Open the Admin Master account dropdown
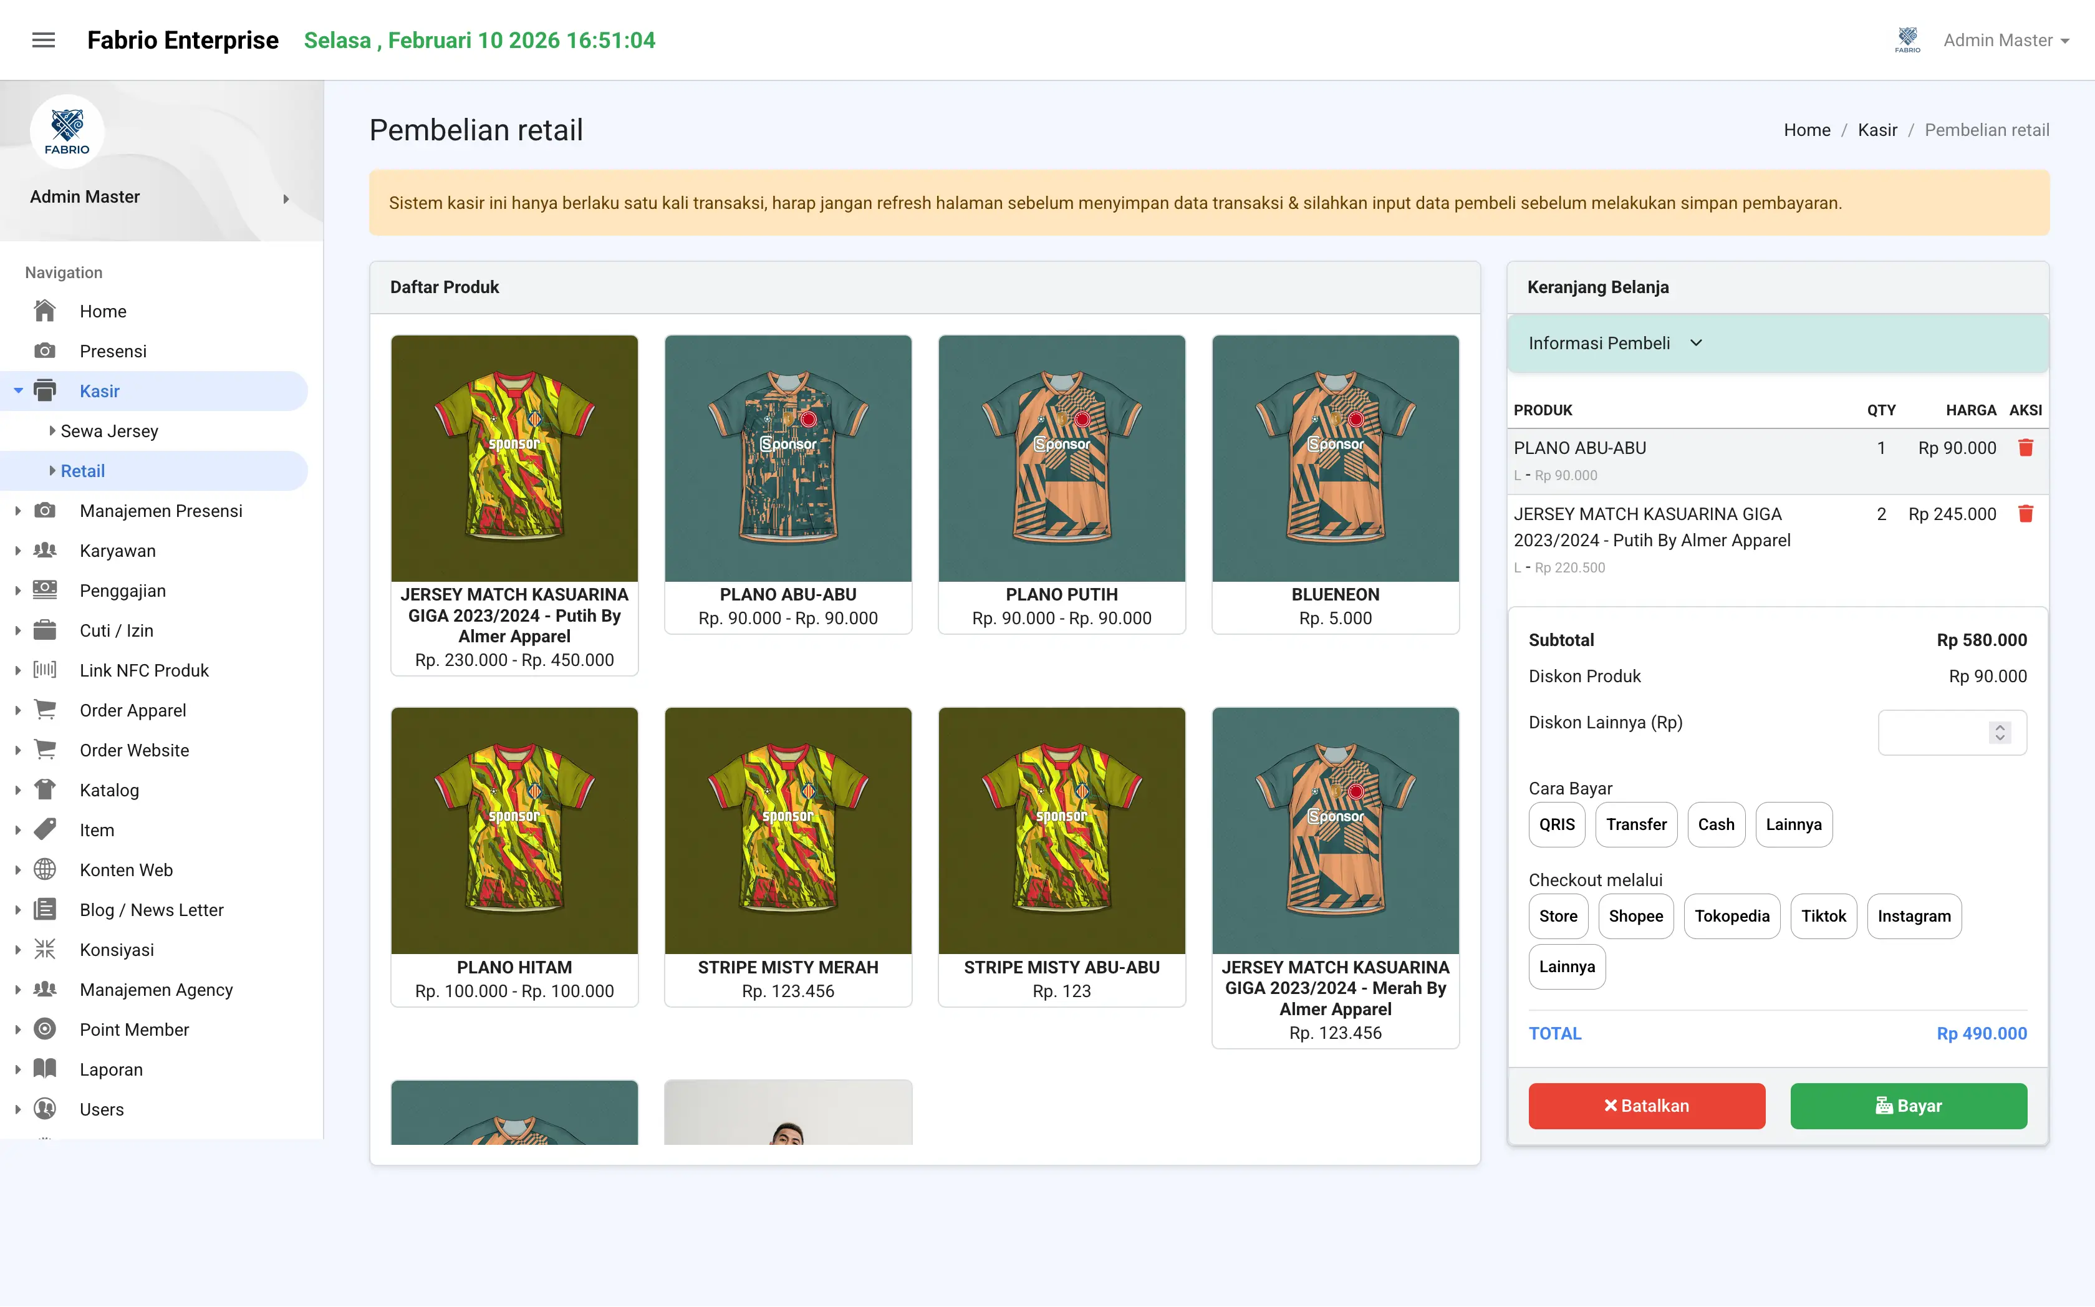 click(2006, 40)
